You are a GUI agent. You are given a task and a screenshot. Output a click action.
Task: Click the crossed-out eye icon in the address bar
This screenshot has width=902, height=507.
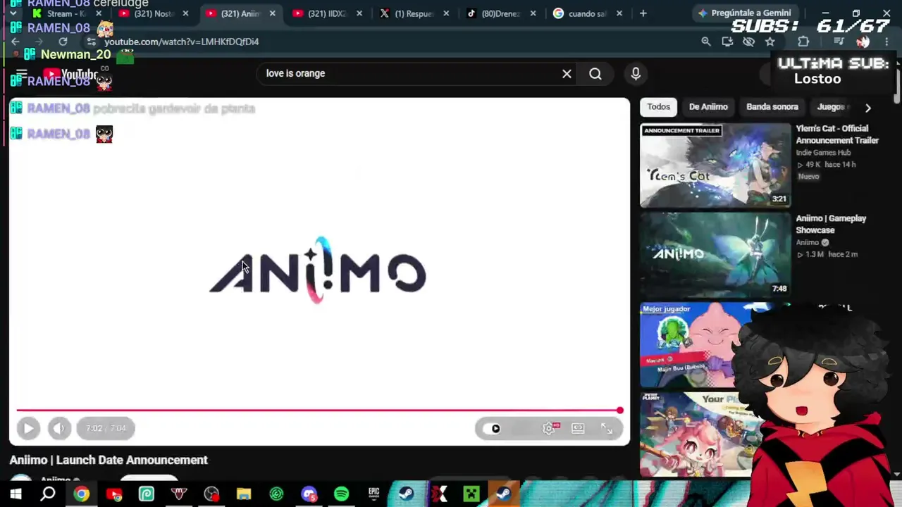click(x=748, y=42)
